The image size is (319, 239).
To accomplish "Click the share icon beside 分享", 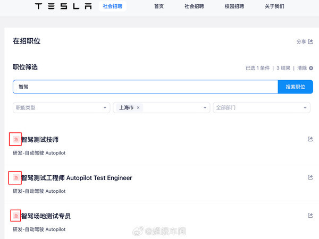I will [310, 41].
